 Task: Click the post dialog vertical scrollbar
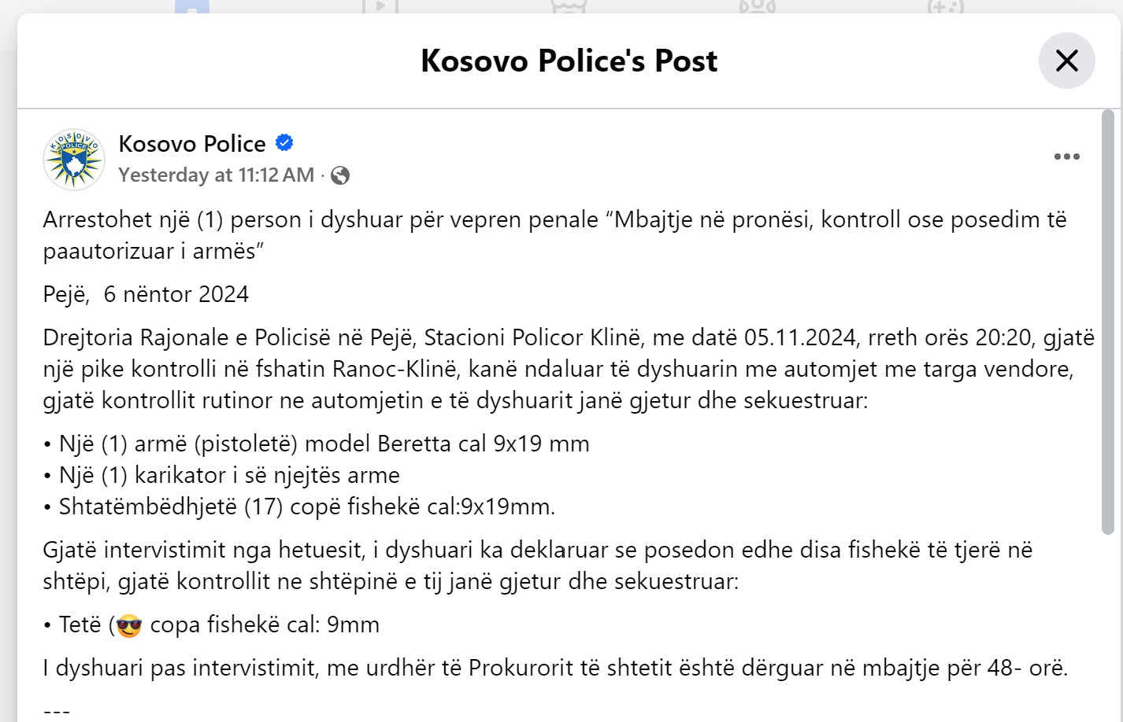pos(1107,322)
